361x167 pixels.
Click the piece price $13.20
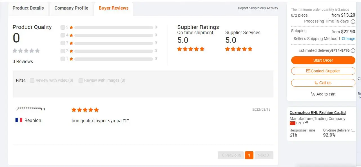tap(348, 15)
